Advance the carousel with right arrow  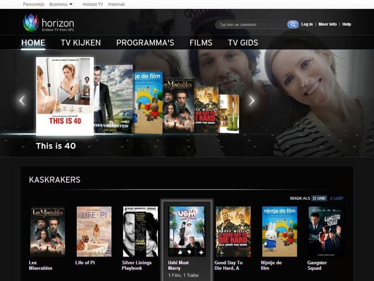[251, 100]
